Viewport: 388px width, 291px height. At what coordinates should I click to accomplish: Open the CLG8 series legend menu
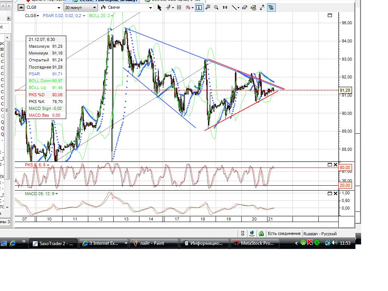(x=32, y=16)
